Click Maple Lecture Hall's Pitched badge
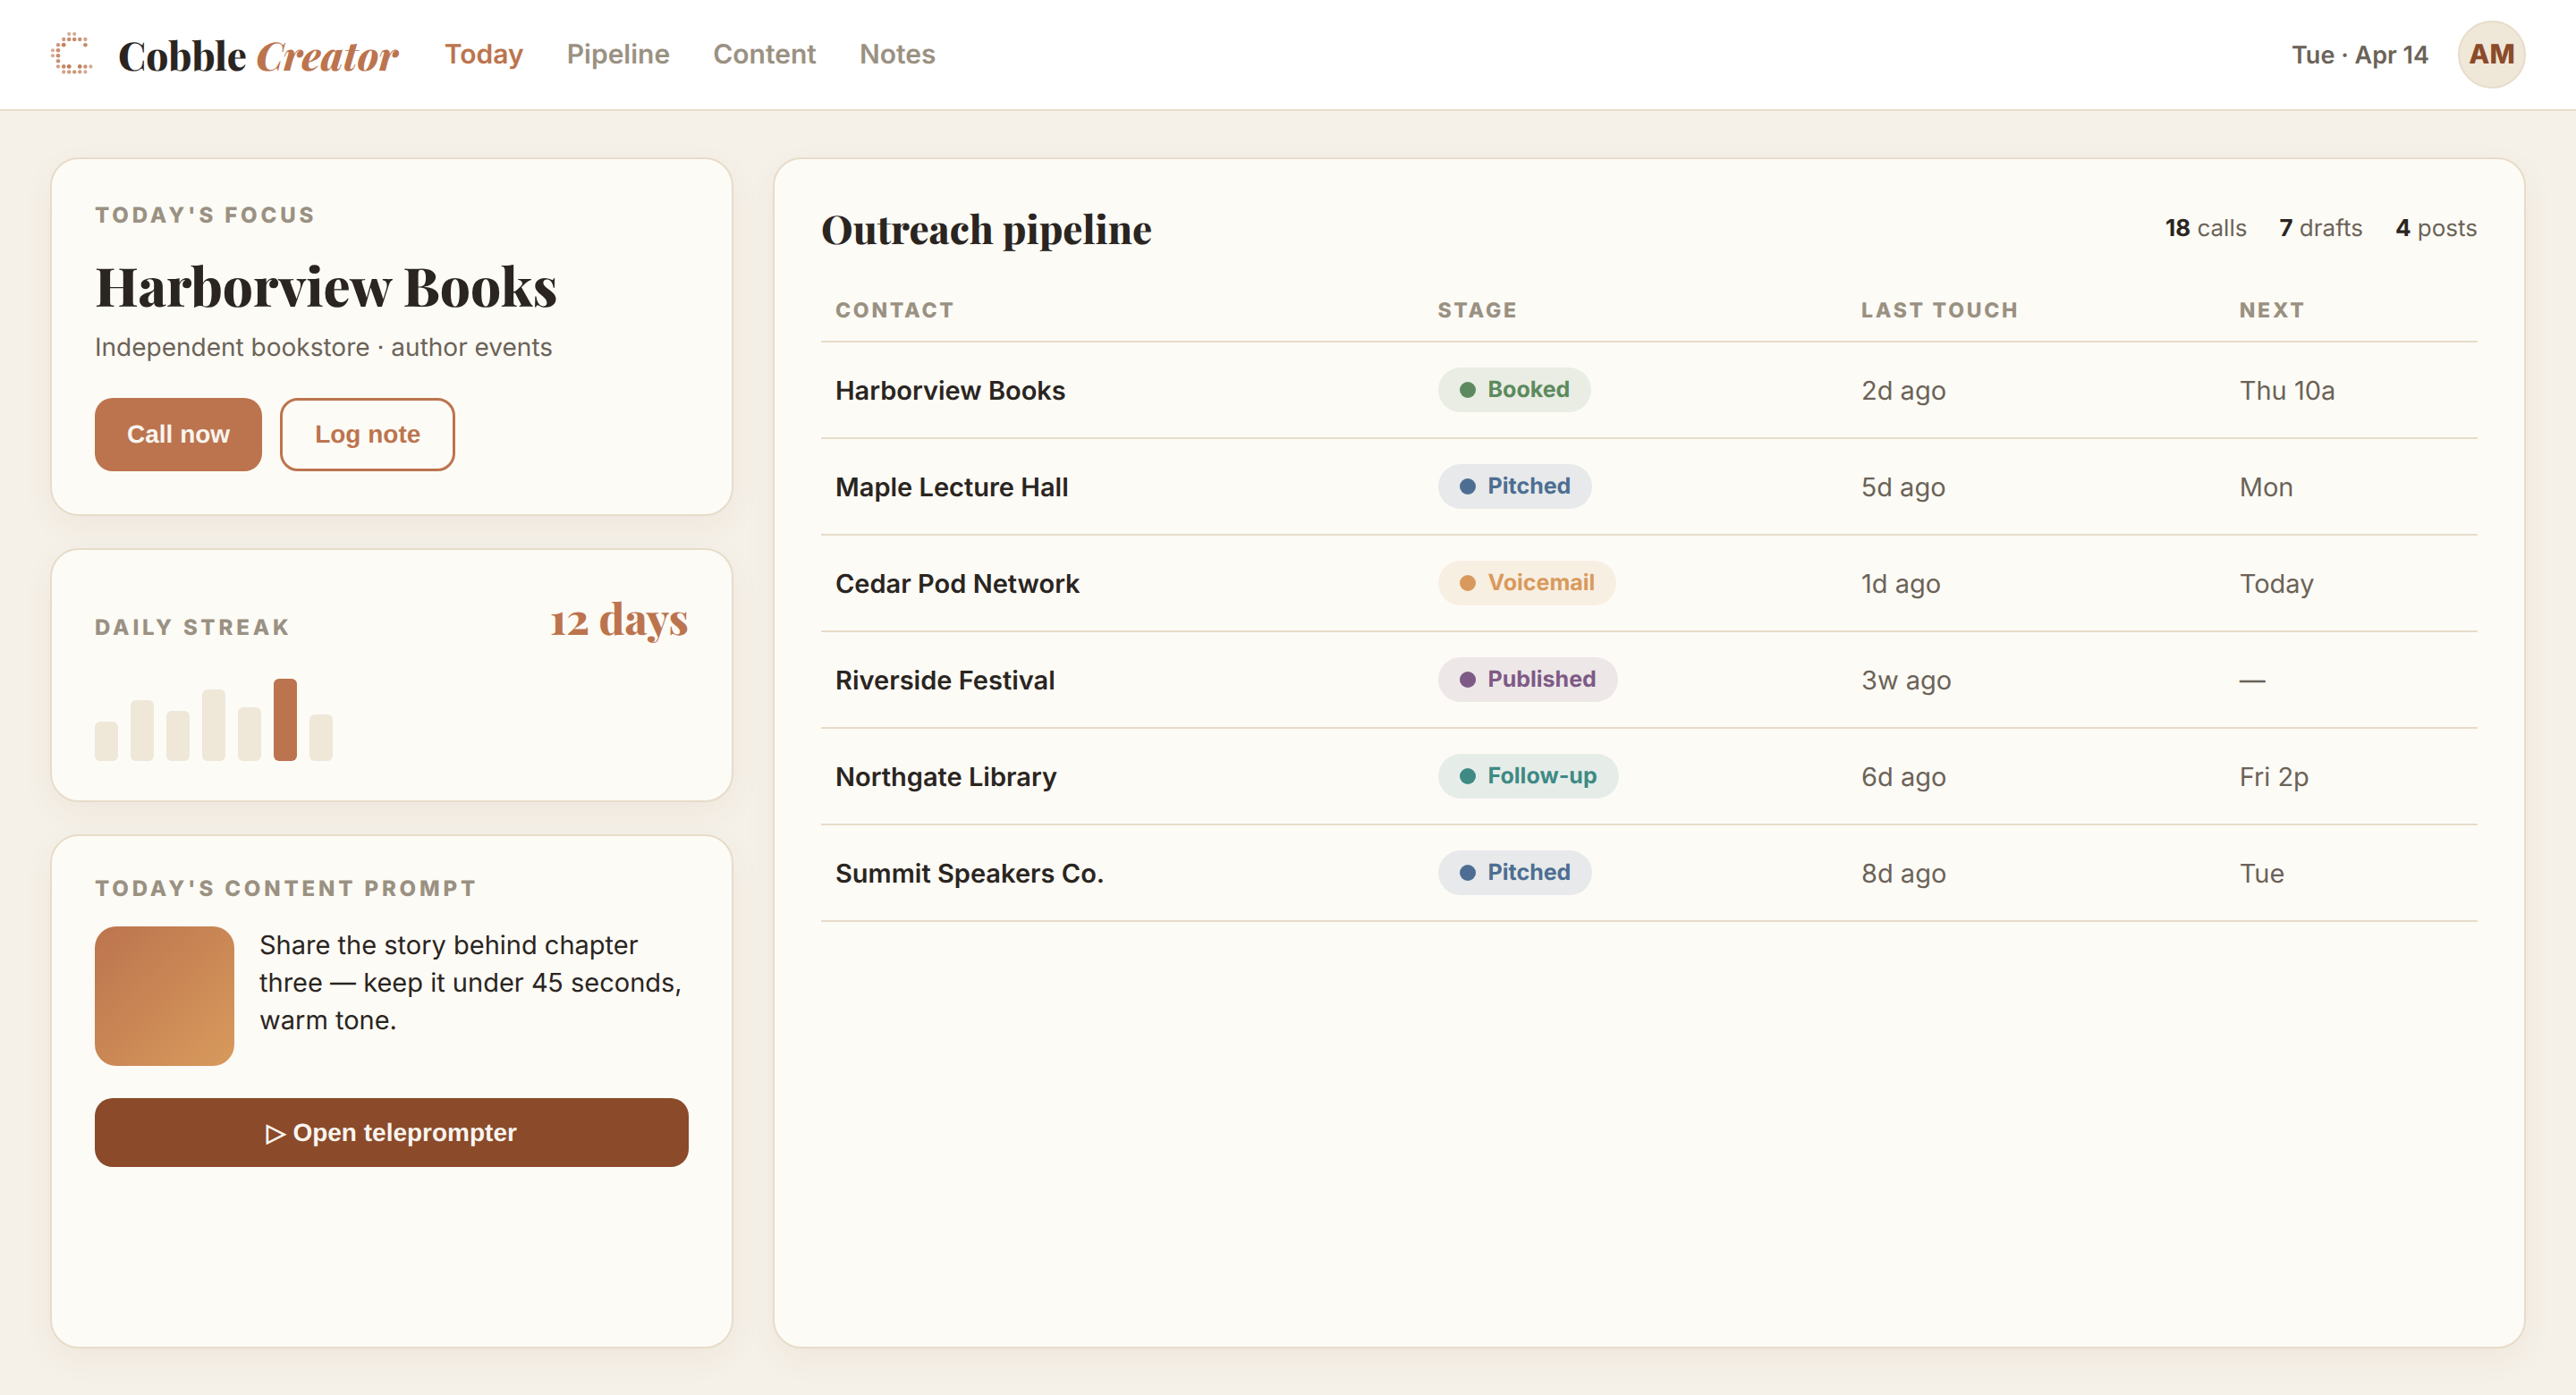 1514,486
